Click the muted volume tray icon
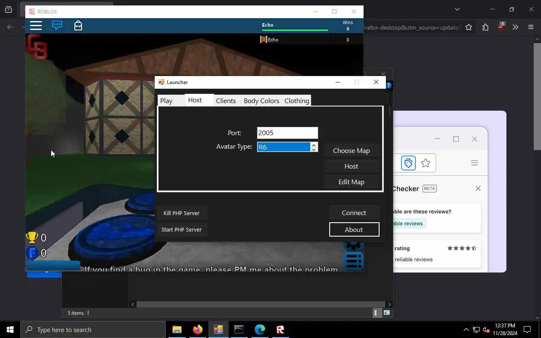 [x=486, y=330]
